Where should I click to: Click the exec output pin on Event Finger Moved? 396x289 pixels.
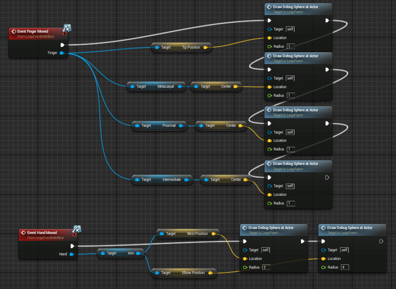coord(62,45)
